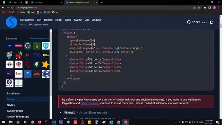Close the Swiper React Components tab

click(x=96, y=2)
